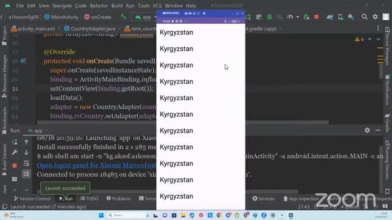Click the Apply Code Changes icon
Image resolution: width=392 pixels, height=220 pixels.
pos(258,16)
